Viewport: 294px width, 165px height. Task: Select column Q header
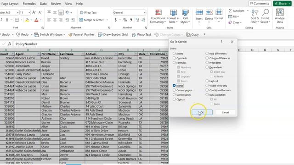pyautogui.click(x=252, y=50)
